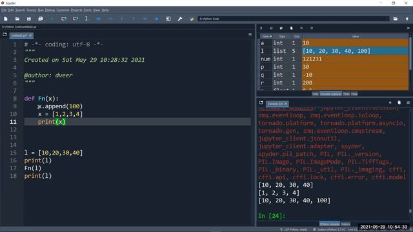The image size is (413, 232).
Task: Run the file with the green play icon
Action: (x=52, y=19)
